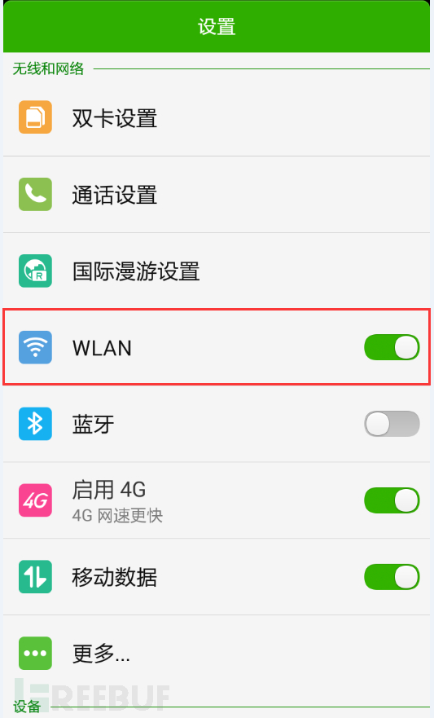The height and width of the screenshot is (718, 434).
Task: Tap the 无线和网络 section header
Action: (49, 68)
